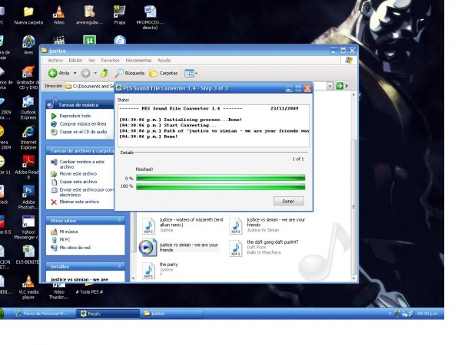Open the Ver menu

pos(91,61)
